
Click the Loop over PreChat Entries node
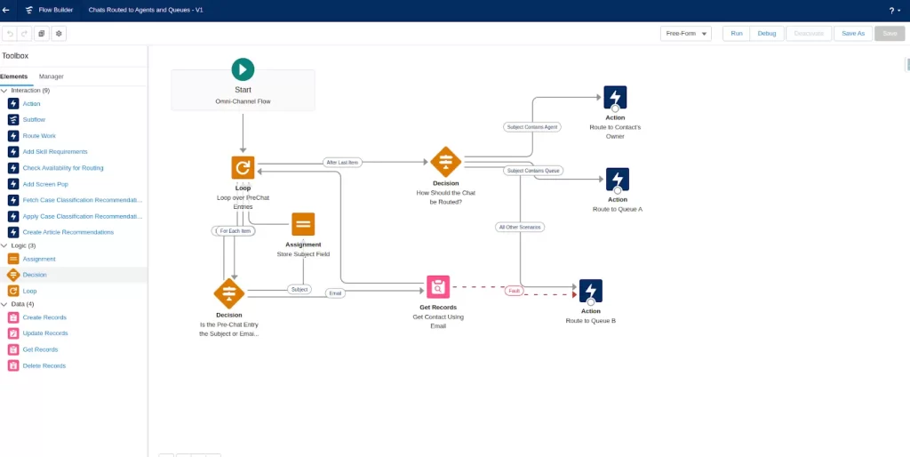tap(243, 168)
